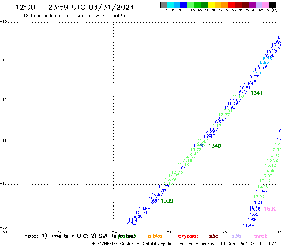Screen dimensions: 281x247
Task: Click the wave height value 11.81
Action: [x=180, y=168]
